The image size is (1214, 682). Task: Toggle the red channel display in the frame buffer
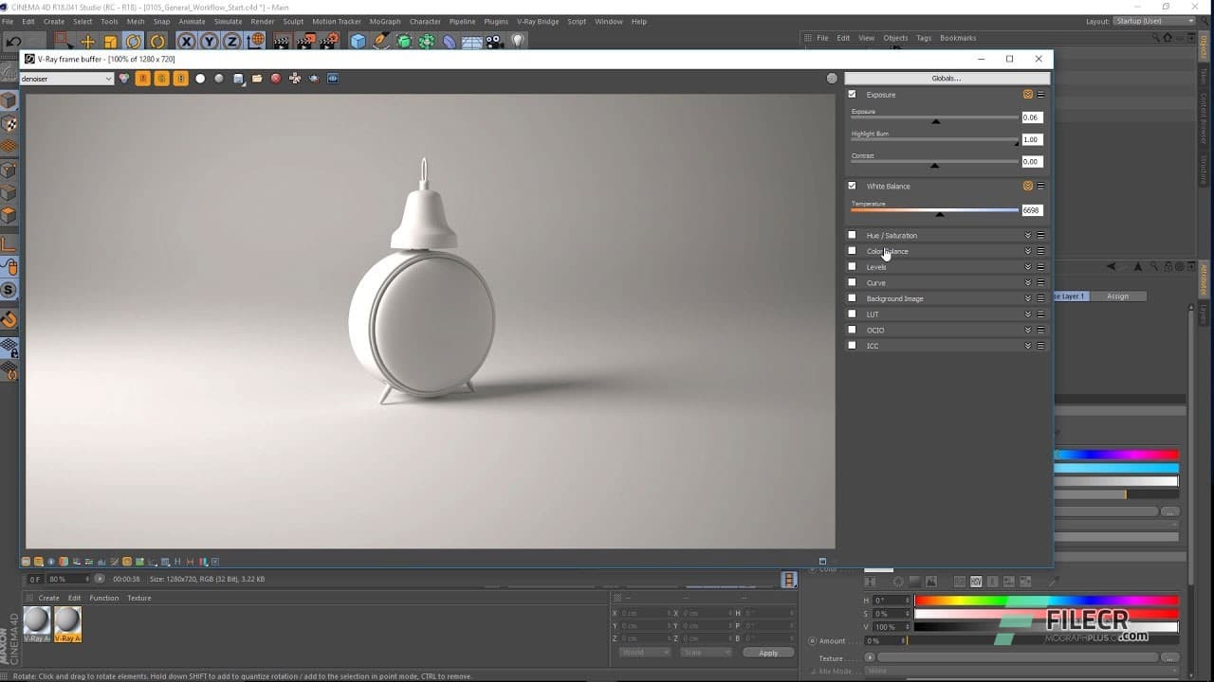(x=143, y=79)
